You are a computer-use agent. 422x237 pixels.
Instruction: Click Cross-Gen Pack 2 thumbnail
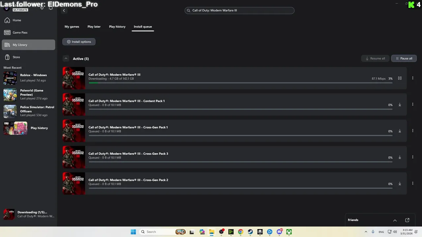(x=74, y=184)
